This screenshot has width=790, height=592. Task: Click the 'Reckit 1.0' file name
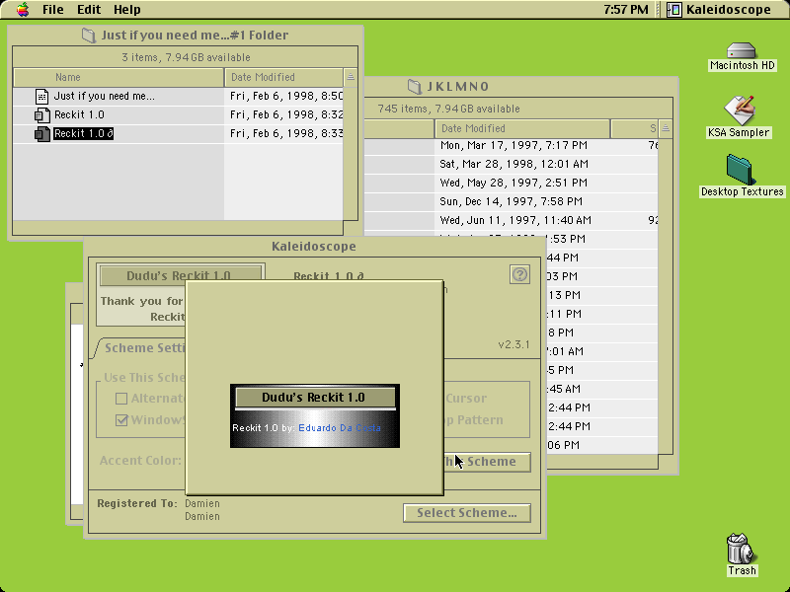click(79, 114)
